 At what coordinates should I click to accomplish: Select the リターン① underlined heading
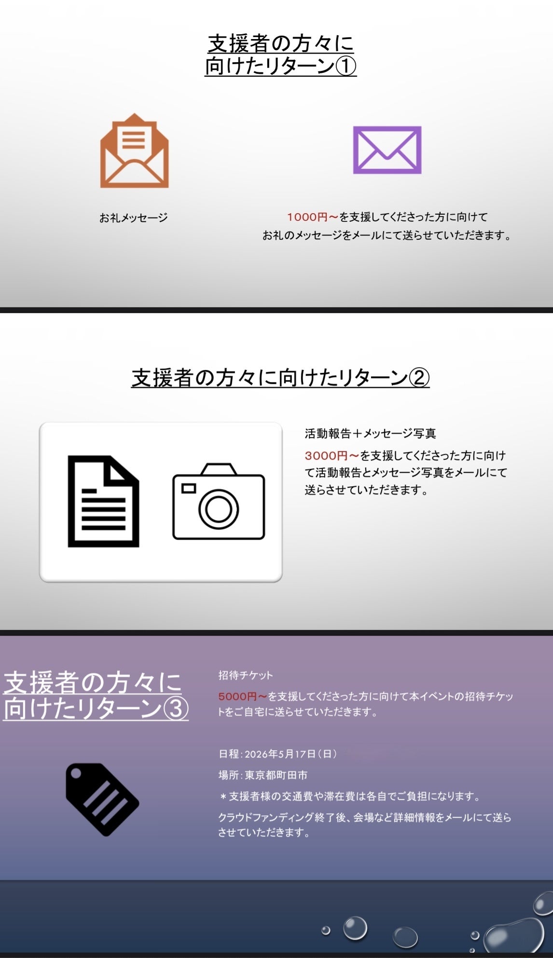(280, 55)
